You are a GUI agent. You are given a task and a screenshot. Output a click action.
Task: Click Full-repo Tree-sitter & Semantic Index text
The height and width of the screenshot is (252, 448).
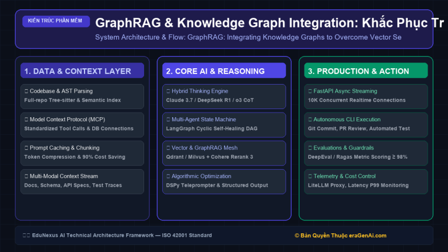[x=72, y=100]
